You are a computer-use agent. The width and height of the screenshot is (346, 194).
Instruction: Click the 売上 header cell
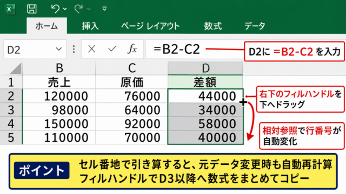coord(59,82)
